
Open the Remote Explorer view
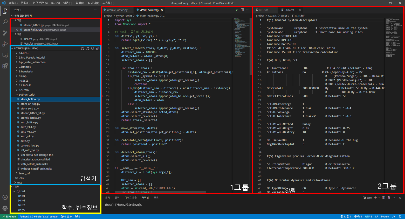pyautogui.click(x=5, y=55)
